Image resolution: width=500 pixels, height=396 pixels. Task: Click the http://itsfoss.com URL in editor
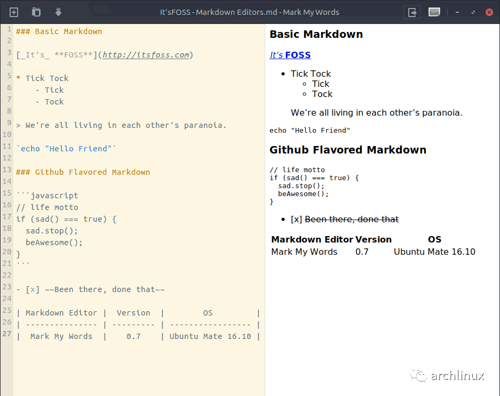146,55
